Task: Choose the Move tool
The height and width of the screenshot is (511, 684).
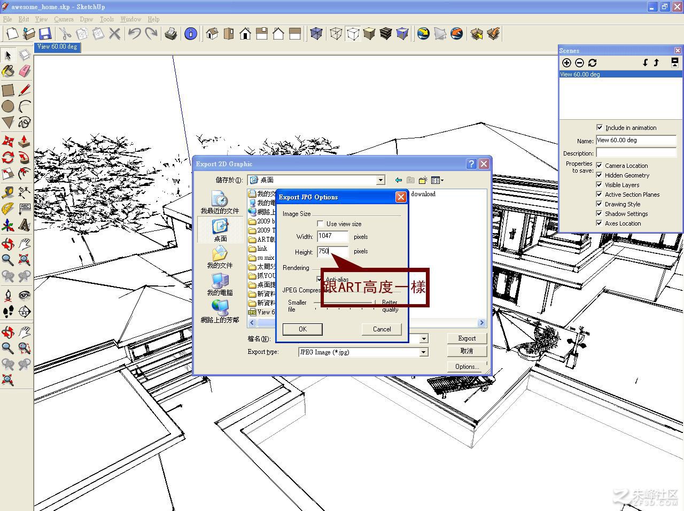Action: tap(8, 141)
